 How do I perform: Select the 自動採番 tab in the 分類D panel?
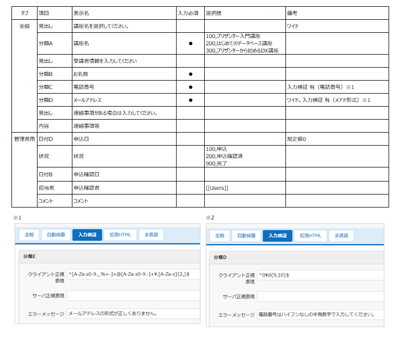click(x=246, y=236)
